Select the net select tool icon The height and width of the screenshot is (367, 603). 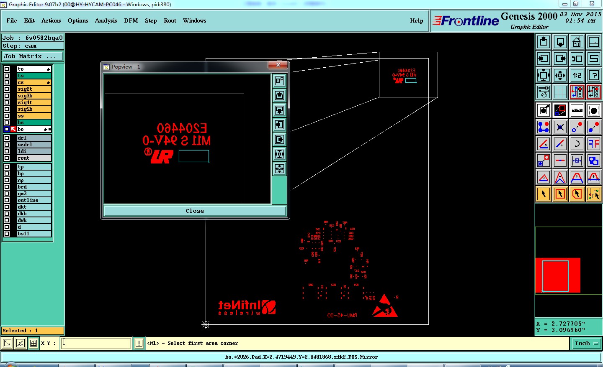(594, 194)
